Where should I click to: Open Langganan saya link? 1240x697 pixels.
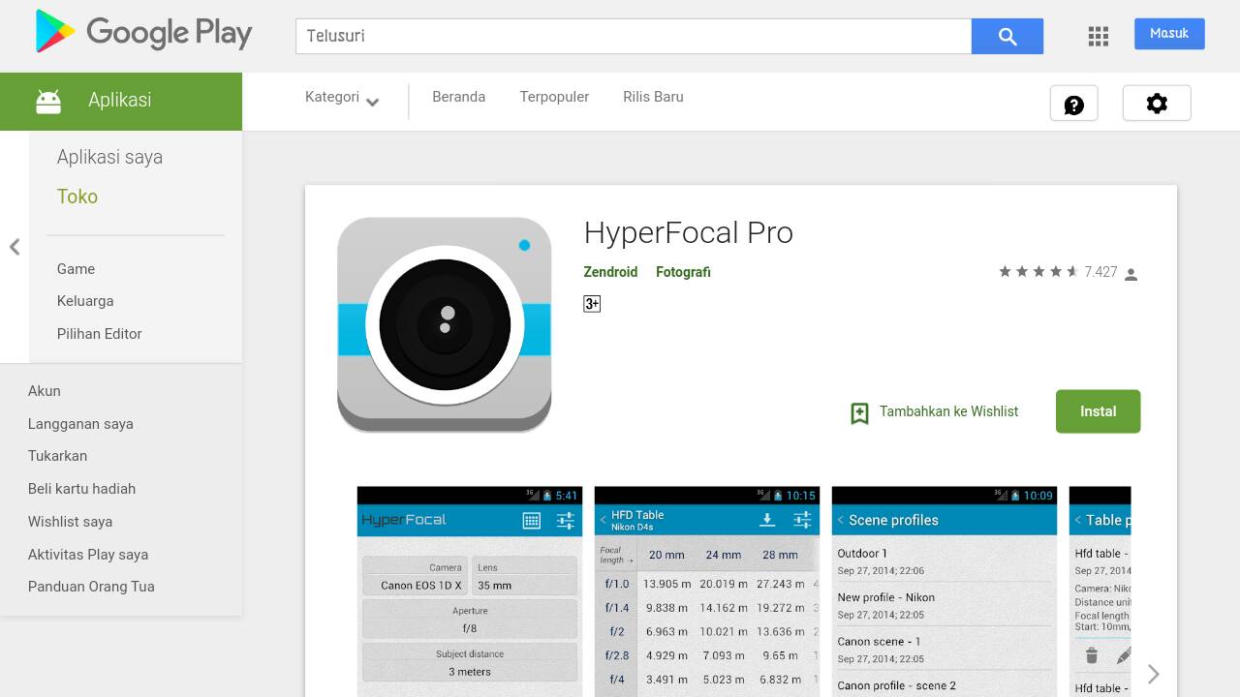coord(80,424)
